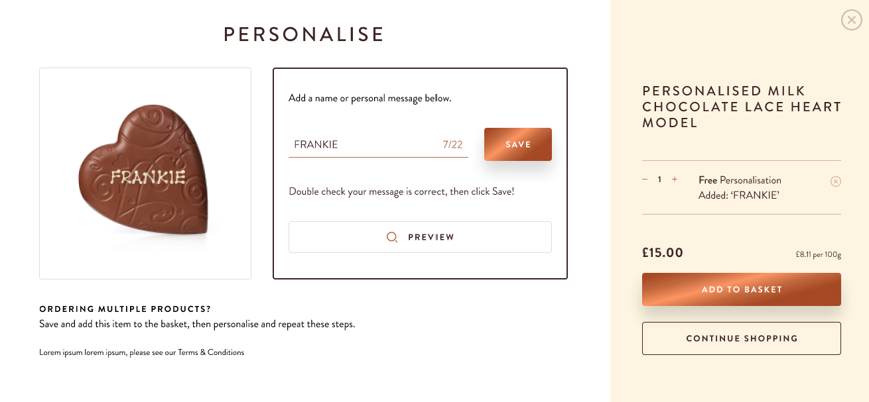Click the Personalised Milk Chocolate Lace Heart title
The image size is (869, 402).
(x=741, y=107)
